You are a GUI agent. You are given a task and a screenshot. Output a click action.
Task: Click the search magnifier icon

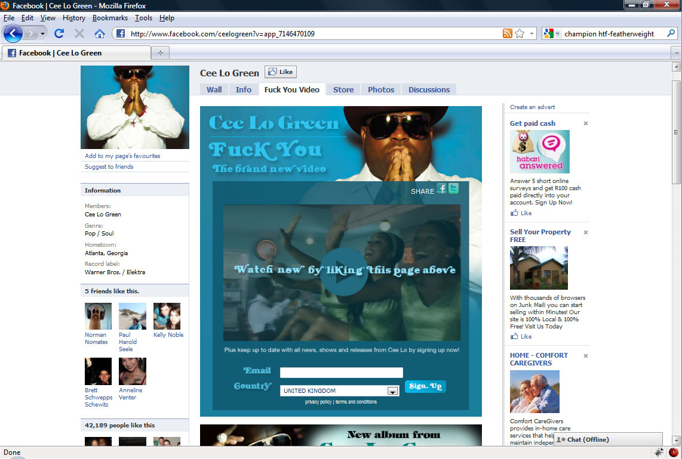671,33
